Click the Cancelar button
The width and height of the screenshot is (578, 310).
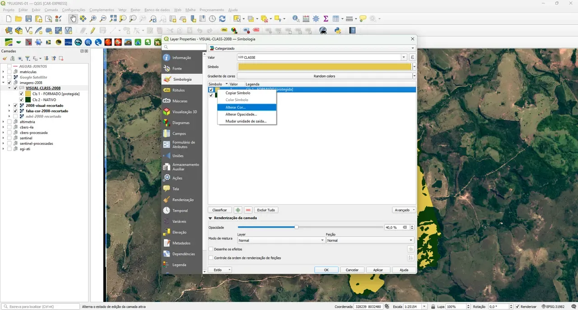coord(352,270)
